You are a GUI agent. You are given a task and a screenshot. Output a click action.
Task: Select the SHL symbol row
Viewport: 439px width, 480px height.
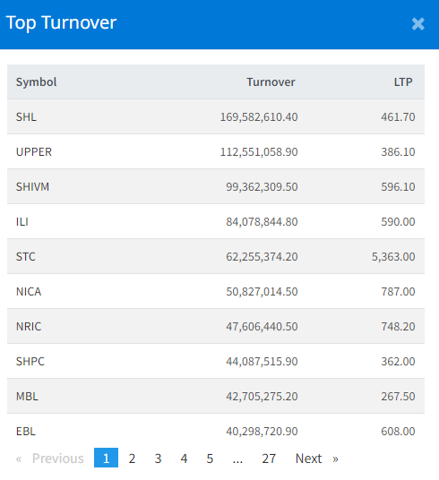216,116
